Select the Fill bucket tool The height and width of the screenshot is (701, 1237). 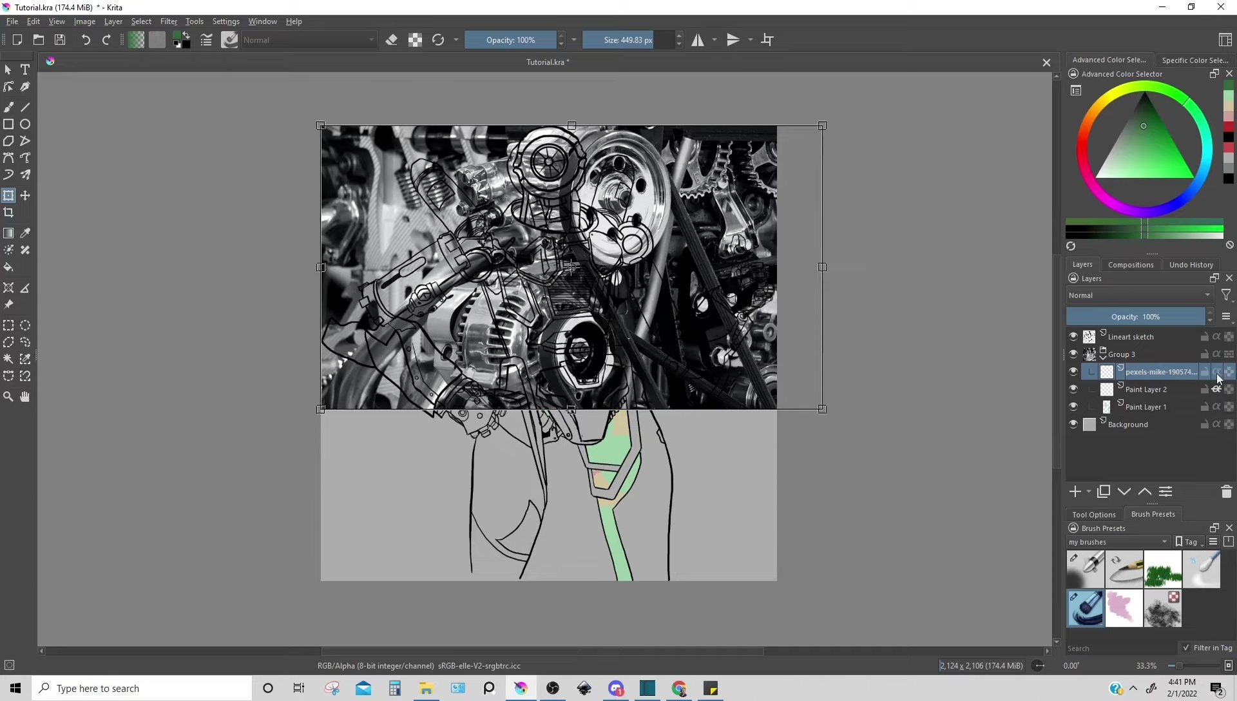click(x=8, y=267)
